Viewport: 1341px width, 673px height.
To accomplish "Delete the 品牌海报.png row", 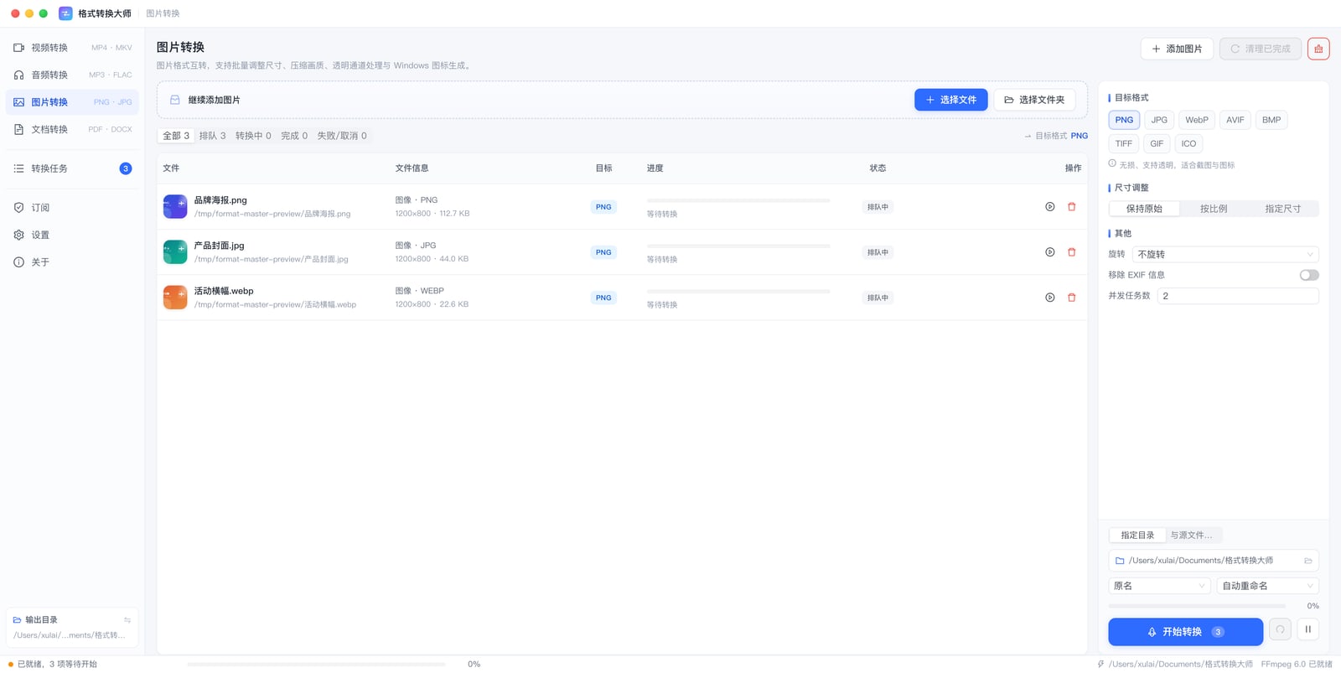I will (x=1072, y=207).
